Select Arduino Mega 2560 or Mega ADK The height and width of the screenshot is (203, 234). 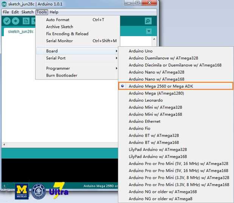tap(176, 86)
